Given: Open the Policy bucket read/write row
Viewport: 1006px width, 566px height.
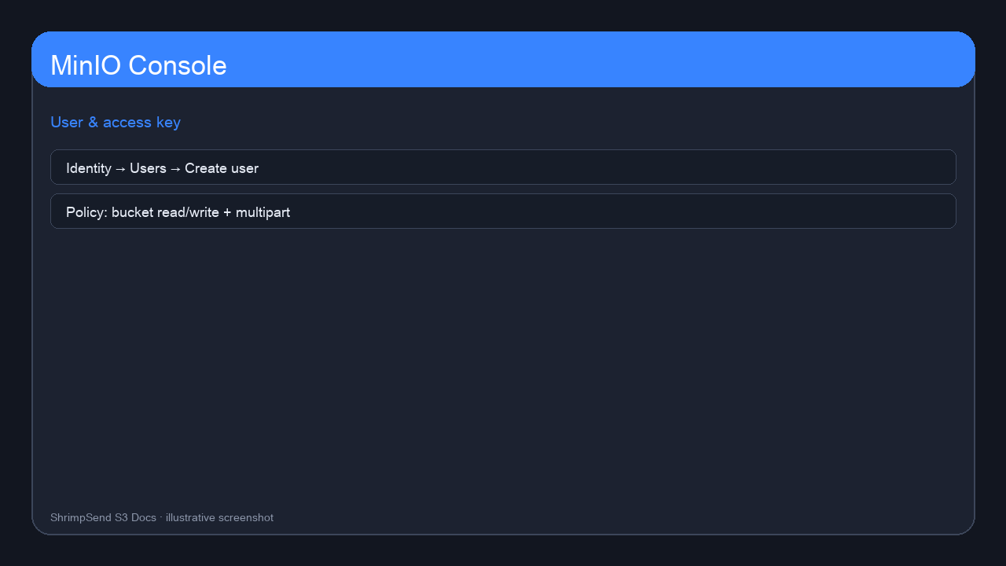Looking at the screenshot, I should point(503,211).
